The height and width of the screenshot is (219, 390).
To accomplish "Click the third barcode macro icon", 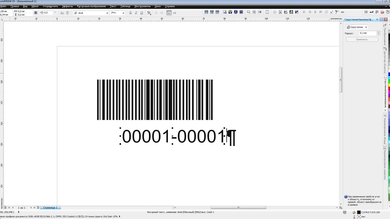I will [217, 12].
